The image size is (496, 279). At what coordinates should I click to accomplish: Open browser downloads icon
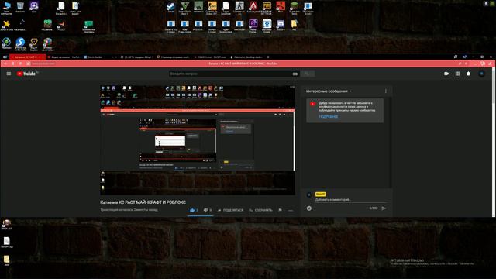point(490,64)
